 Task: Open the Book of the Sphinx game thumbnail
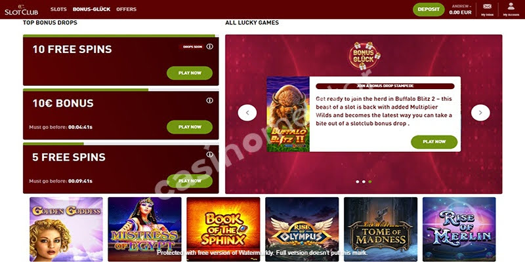click(x=223, y=229)
